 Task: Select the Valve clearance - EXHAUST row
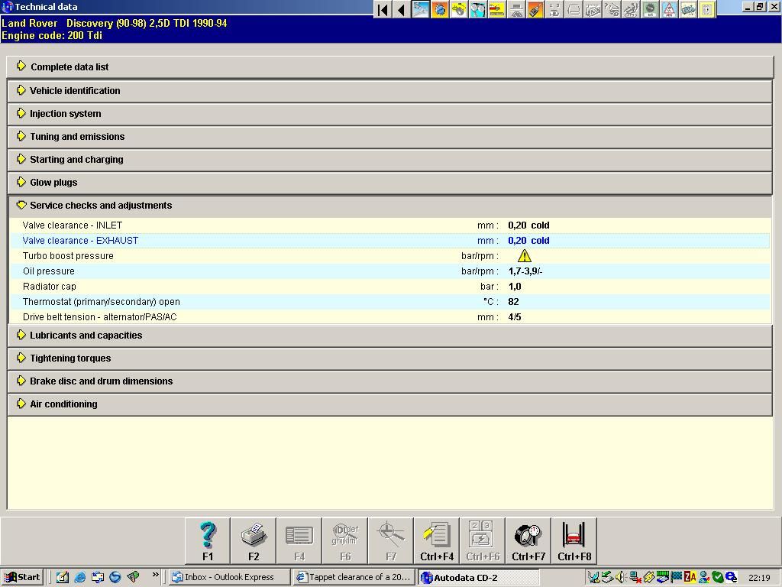pyautogui.click(x=390, y=241)
